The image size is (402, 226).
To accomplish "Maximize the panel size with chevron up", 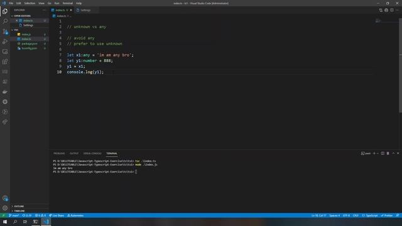I will tap(393, 153).
